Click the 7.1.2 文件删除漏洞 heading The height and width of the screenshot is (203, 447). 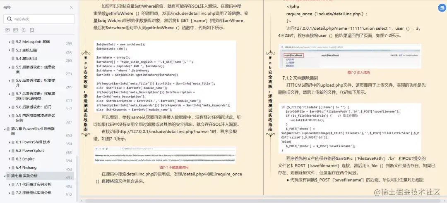point(300,78)
